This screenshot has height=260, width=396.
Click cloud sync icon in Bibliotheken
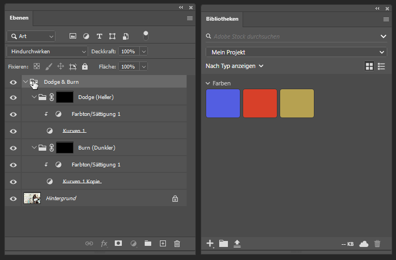(x=364, y=244)
